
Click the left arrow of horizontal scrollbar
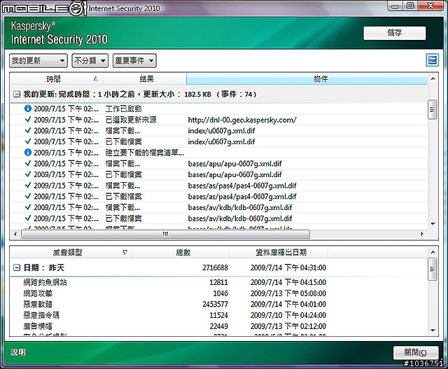click(x=15, y=234)
